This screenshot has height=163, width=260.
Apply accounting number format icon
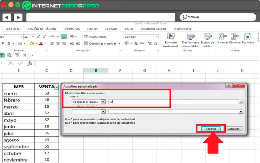pos(127,43)
